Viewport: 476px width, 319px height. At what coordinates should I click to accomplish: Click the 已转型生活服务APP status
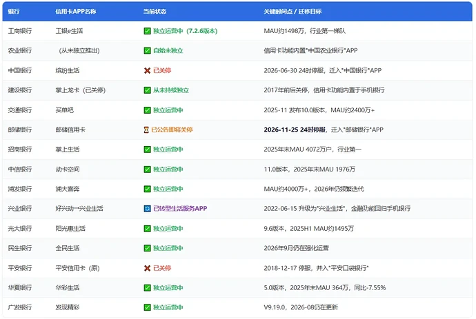[180, 209]
